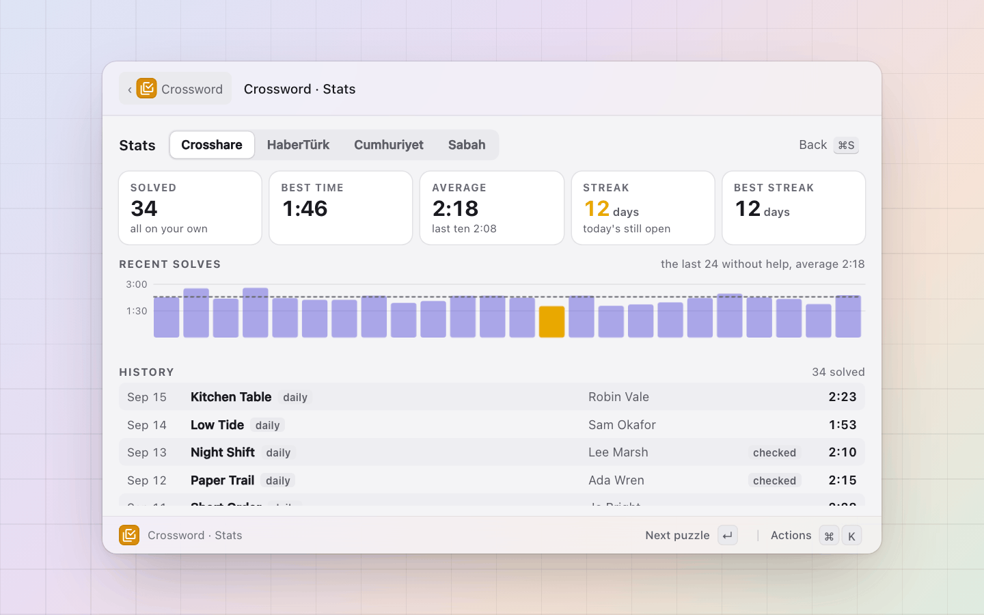The width and height of the screenshot is (984, 615).
Task: Click the History heading
Action: tap(147, 372)
